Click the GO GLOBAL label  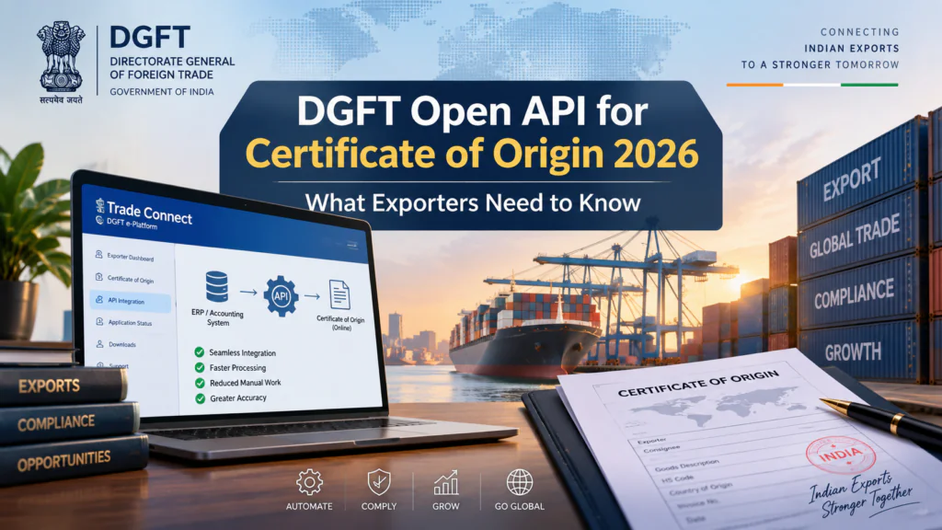pyautogui.click(x=520, y=507)
